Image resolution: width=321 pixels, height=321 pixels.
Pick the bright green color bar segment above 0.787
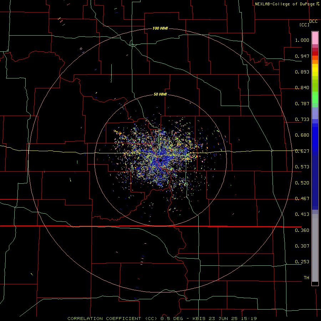pyautogui.click(x=315, y=97)
